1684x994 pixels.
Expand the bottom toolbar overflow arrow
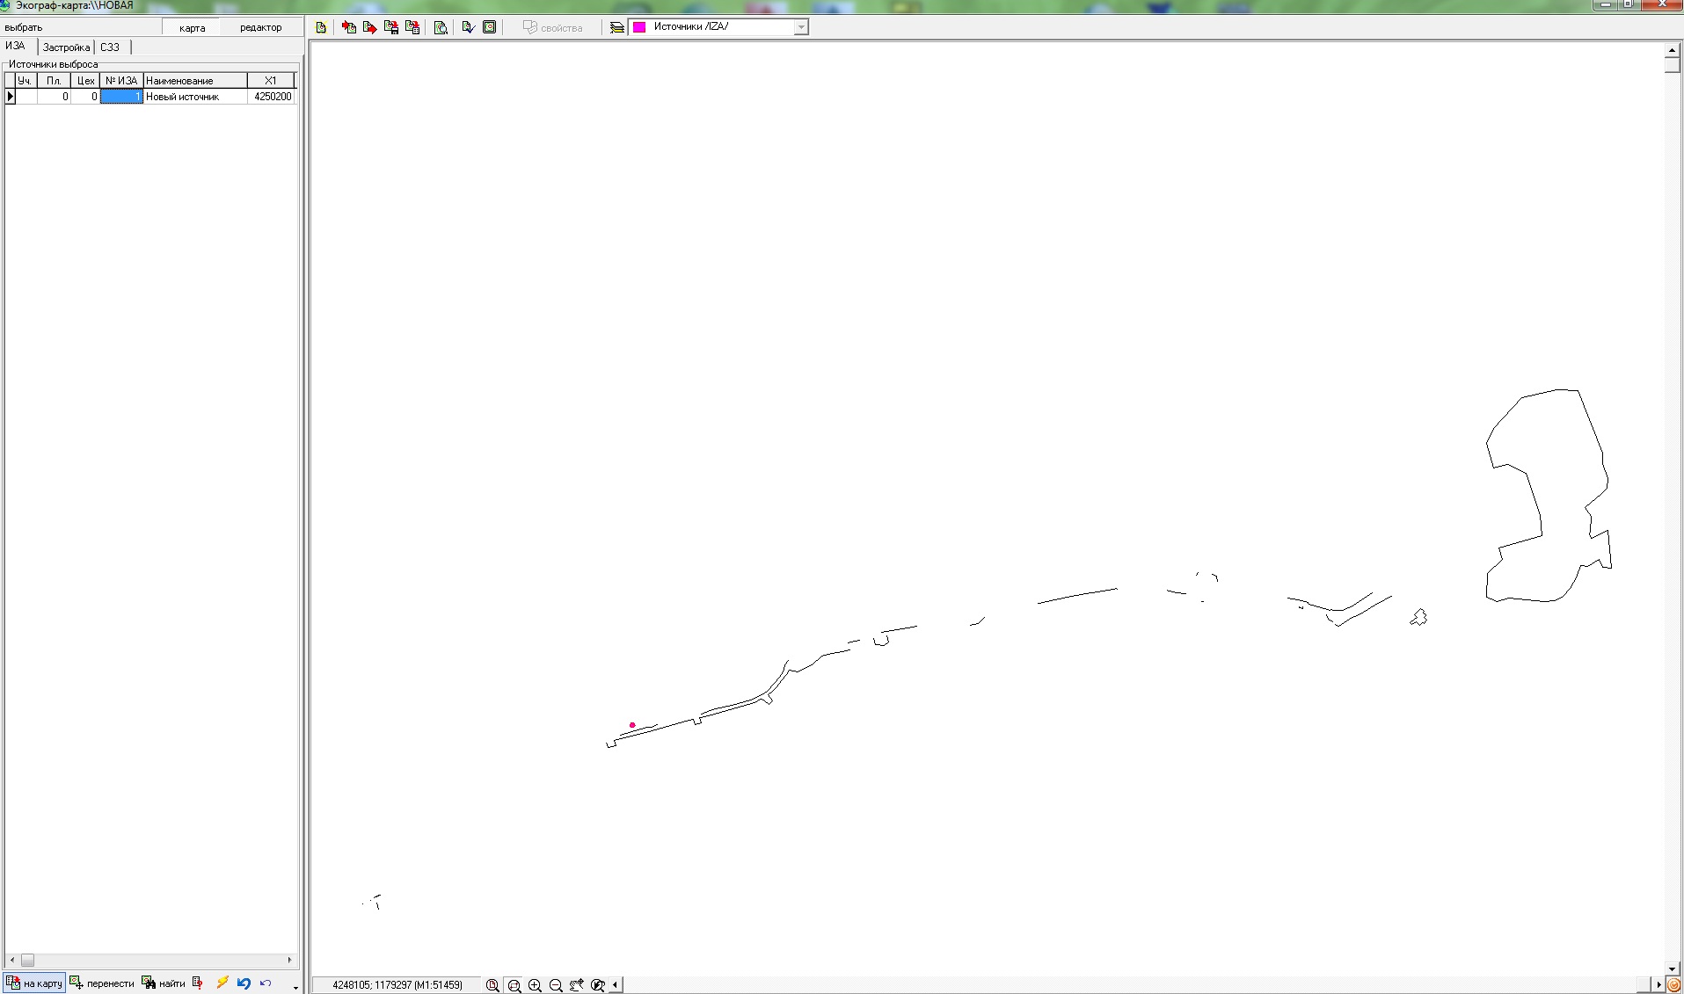[295, 987]
